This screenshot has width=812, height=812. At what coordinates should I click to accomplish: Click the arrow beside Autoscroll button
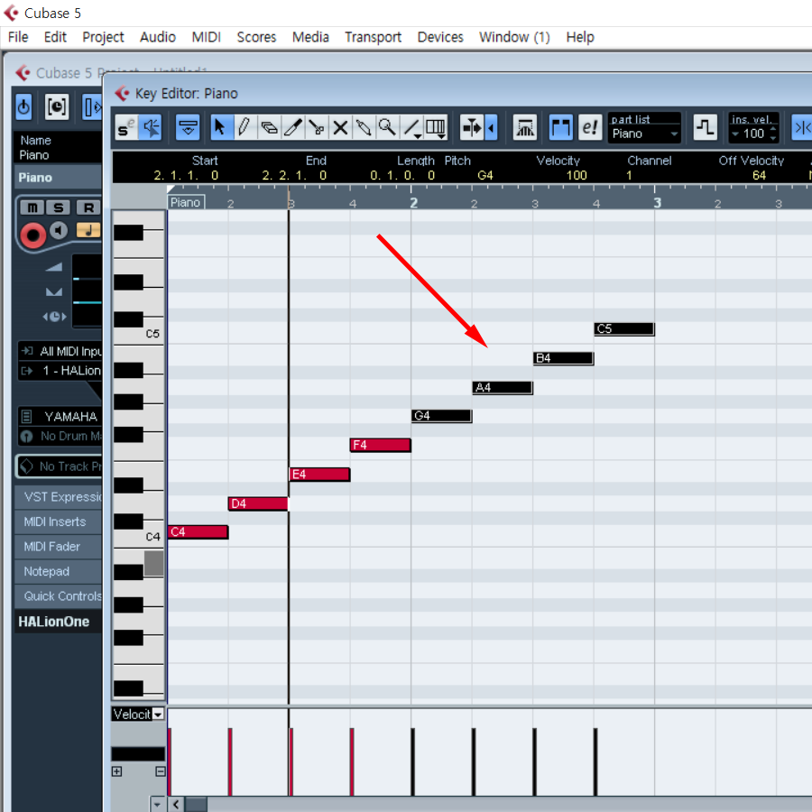tap(492, 127)
